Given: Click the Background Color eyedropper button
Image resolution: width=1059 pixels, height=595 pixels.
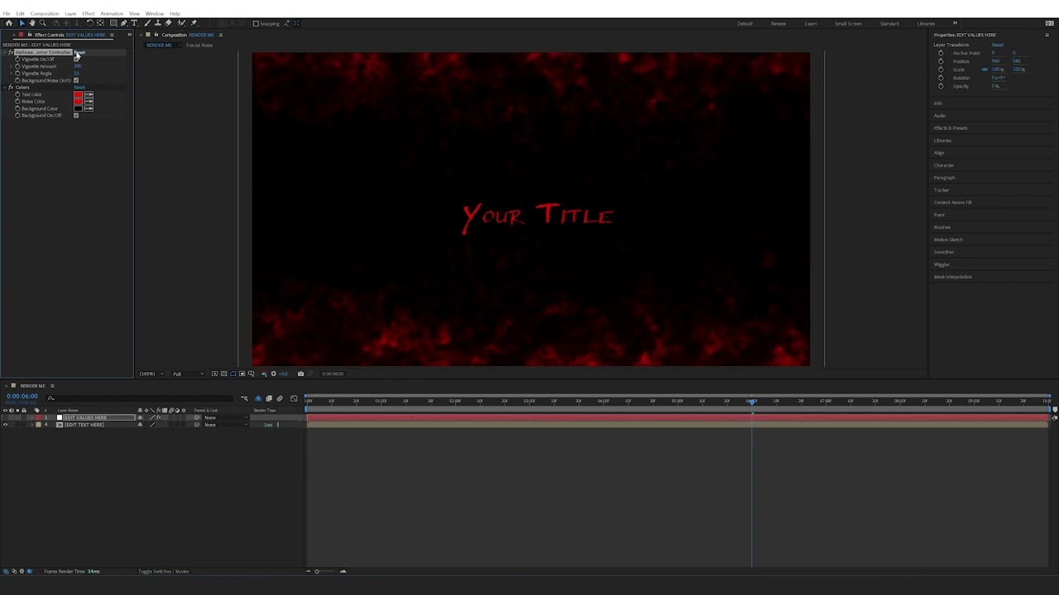Looking at the screenshot, I should click(x=89, y=108).
